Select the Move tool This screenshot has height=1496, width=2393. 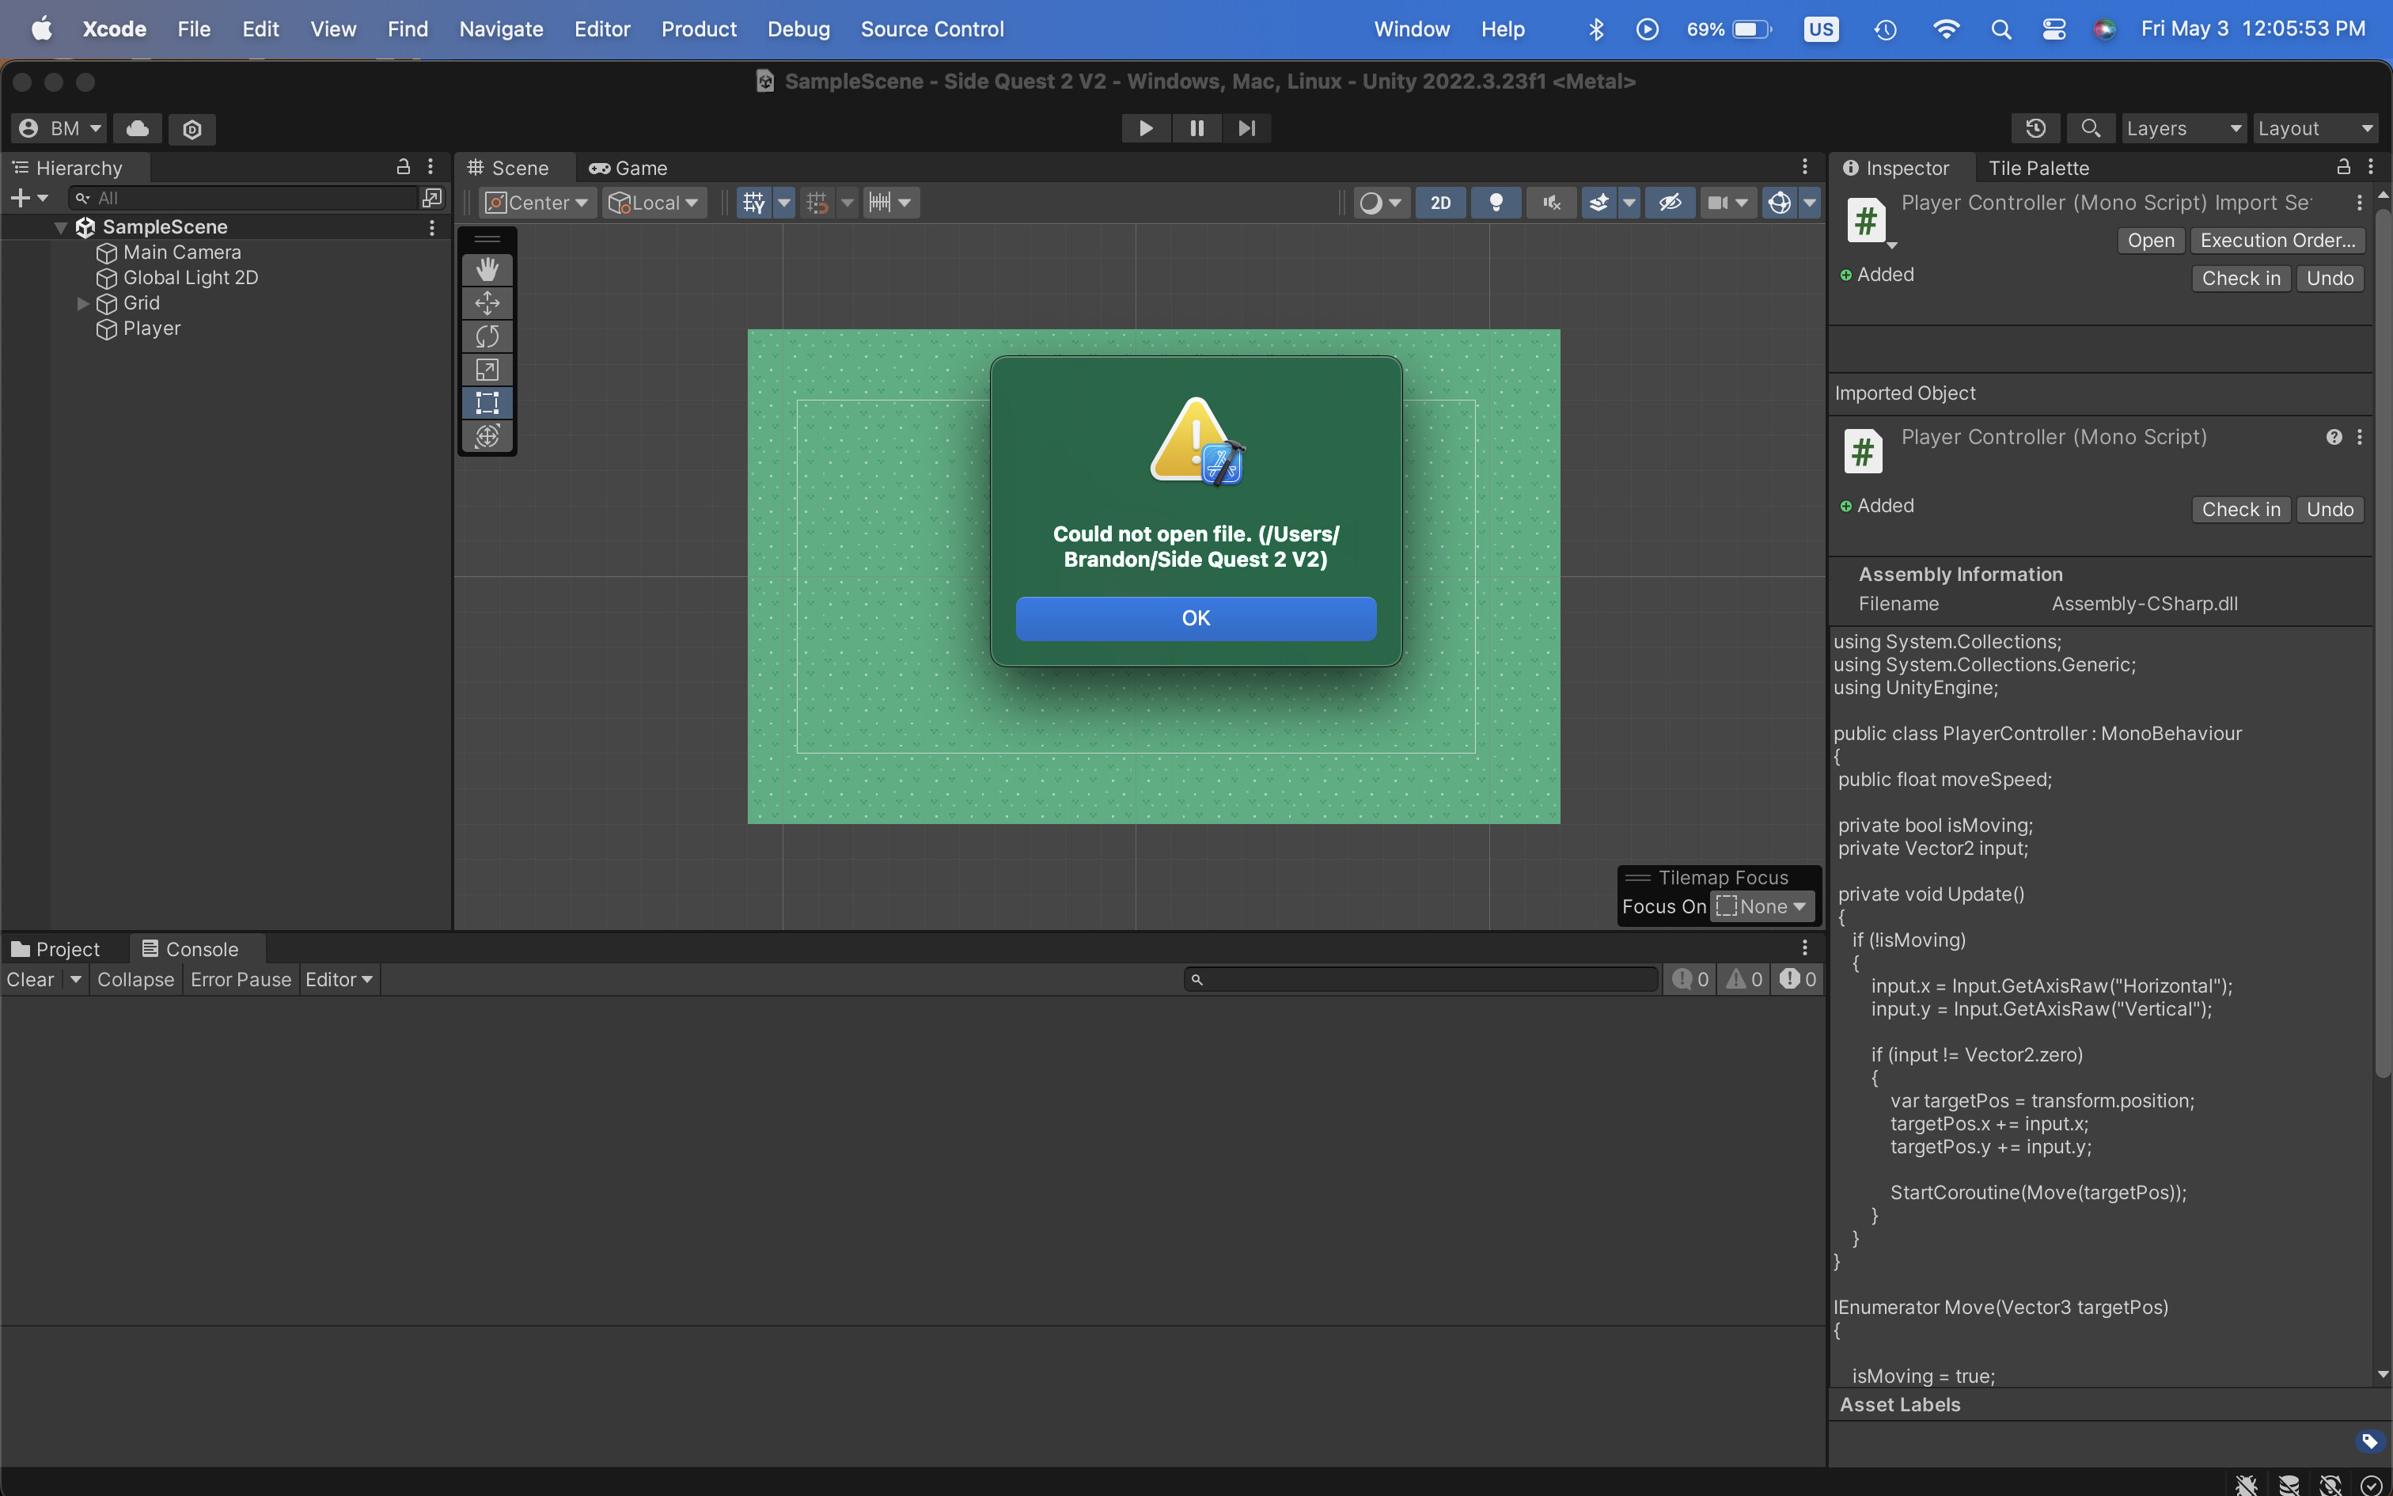[x=487, y=302]
